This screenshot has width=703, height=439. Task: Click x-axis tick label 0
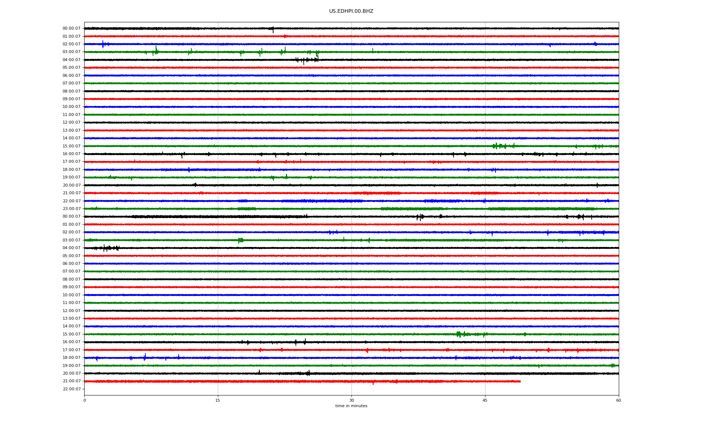85,400
